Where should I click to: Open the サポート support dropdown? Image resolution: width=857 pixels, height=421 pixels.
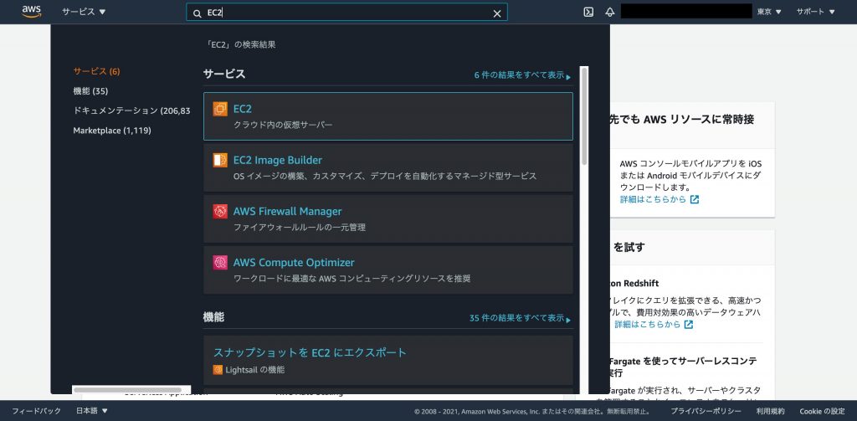[815, 12]
